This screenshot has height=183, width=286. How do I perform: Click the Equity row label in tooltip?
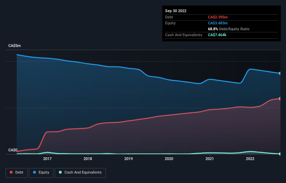pyautogui.click(x=170, y=23)
